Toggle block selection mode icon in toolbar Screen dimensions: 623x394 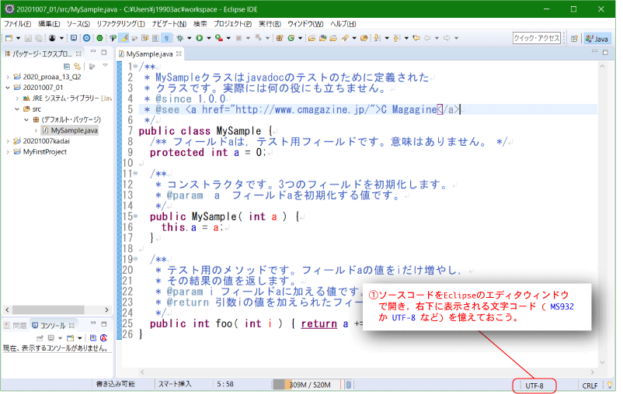[155, 38]
